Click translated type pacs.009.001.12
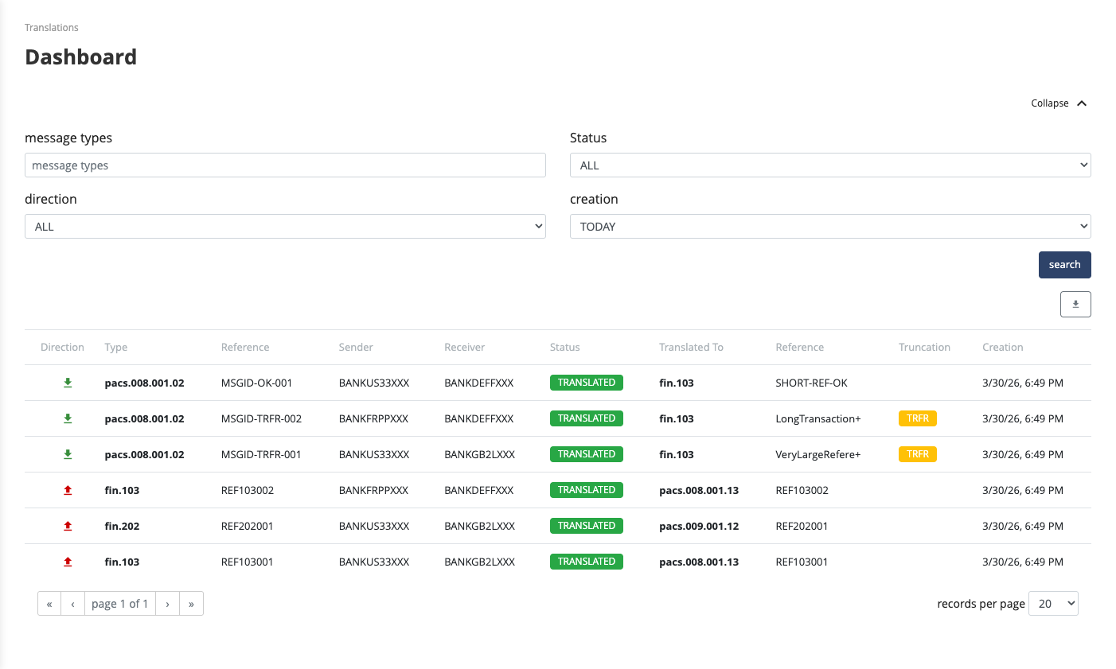1116x669 pixels. pyautogui.click(x=699, y=526)
